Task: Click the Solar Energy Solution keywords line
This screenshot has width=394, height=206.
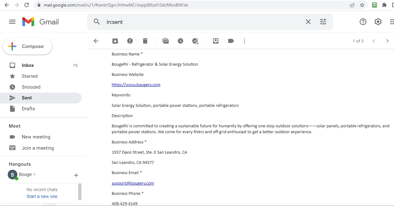Action: point(175,105)
